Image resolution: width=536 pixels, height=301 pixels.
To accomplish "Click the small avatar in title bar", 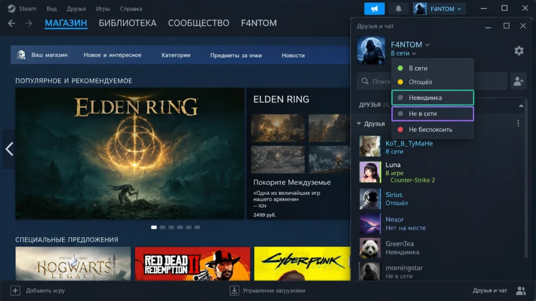I will pyautogui.click(x=419, y=9).
